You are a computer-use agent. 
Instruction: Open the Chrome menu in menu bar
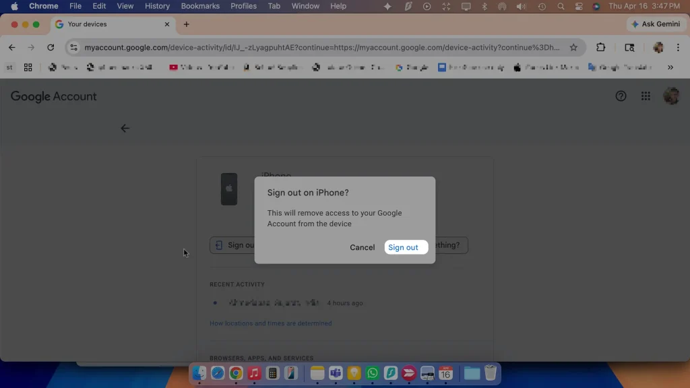point(44,6)
